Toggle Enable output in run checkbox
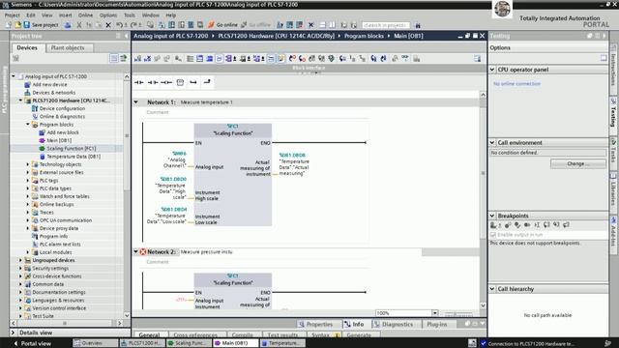The height and width of the screenshot is (348, 619). point(493,235)
